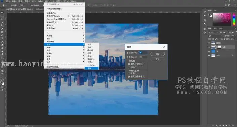237x127 pixels.
Task: Click the lock position icon
Action: point(219,39)
